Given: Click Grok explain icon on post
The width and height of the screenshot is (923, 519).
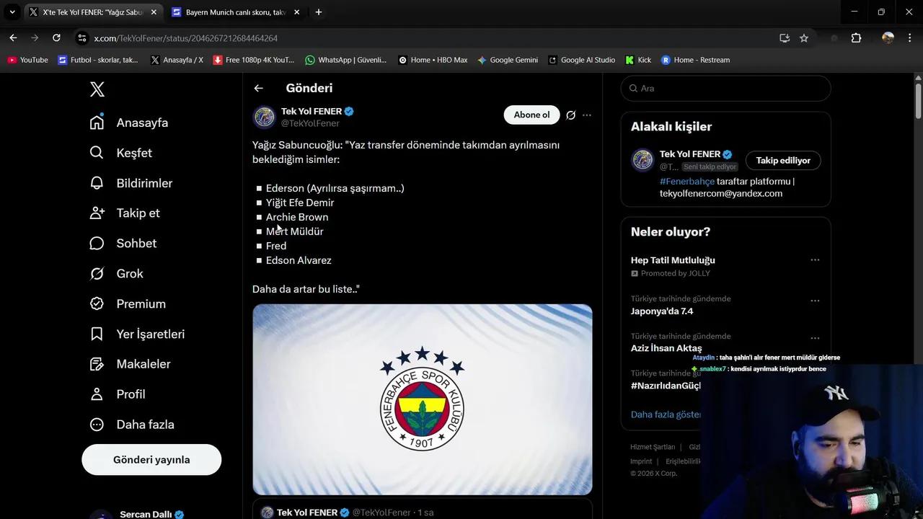Looking at the screenshot, I should [570, 115].
